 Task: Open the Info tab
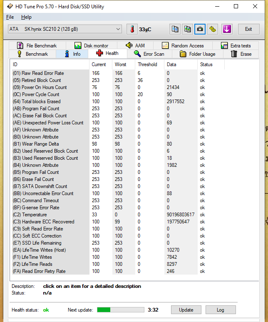coord(72,54)
